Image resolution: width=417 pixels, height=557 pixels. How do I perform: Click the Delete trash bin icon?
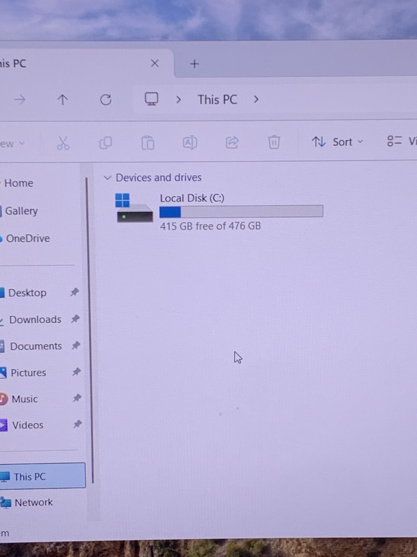[274, 142]
